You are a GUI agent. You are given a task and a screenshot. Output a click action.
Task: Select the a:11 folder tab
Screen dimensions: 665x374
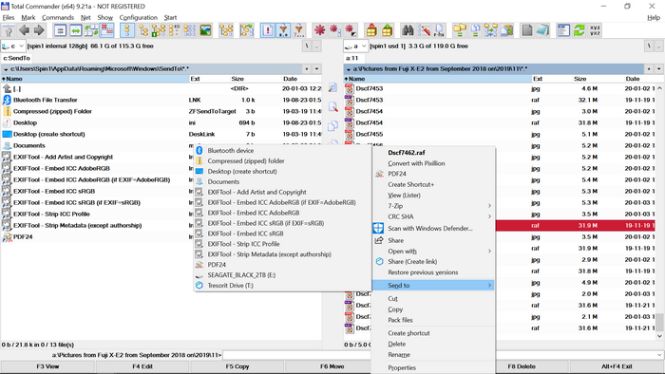coord(352,58)
